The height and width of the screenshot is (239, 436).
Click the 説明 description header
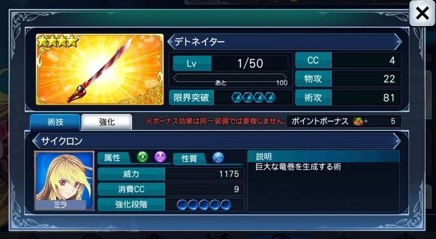point(323,157)
